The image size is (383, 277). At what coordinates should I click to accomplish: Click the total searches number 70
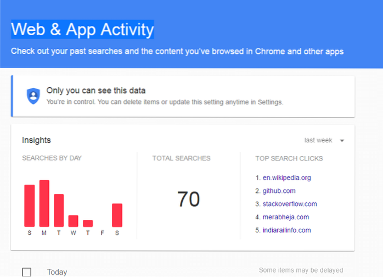(x=188, y=199)
